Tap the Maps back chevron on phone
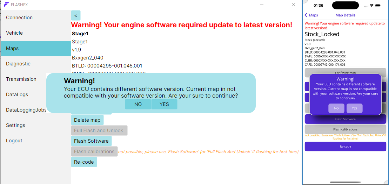 coord(306,15)
